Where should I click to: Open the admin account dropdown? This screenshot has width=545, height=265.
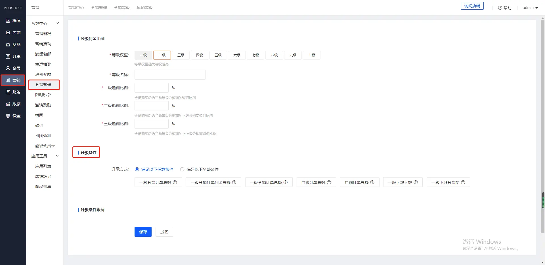click(530, 8)
